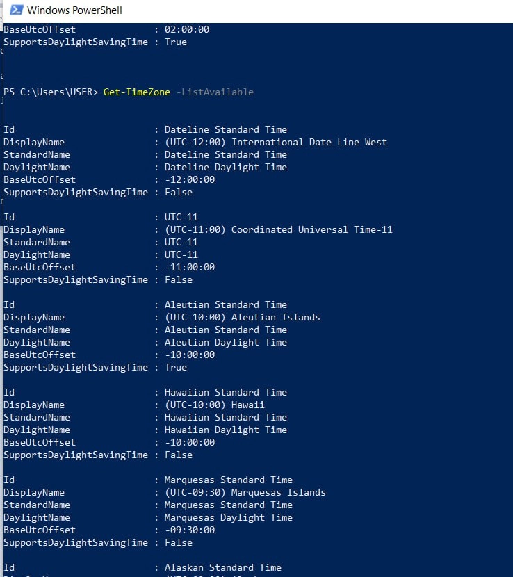This screenshot has height=577, width=513.
Task: Click the Alaskan Standard Time Id value
Action: pos(222,567)
